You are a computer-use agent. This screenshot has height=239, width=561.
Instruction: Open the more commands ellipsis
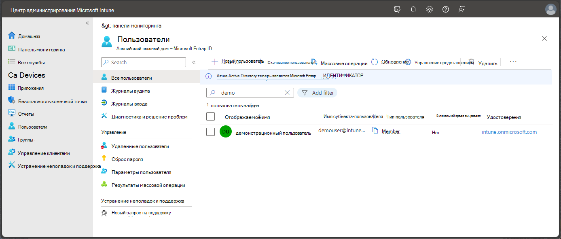[x=513, y=62]
